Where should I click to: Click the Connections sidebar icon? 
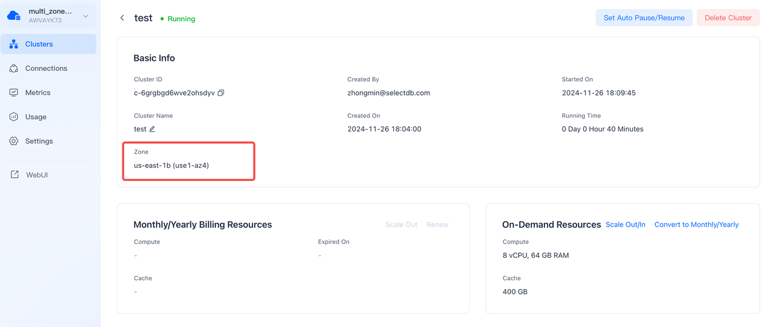click(14, 69)
